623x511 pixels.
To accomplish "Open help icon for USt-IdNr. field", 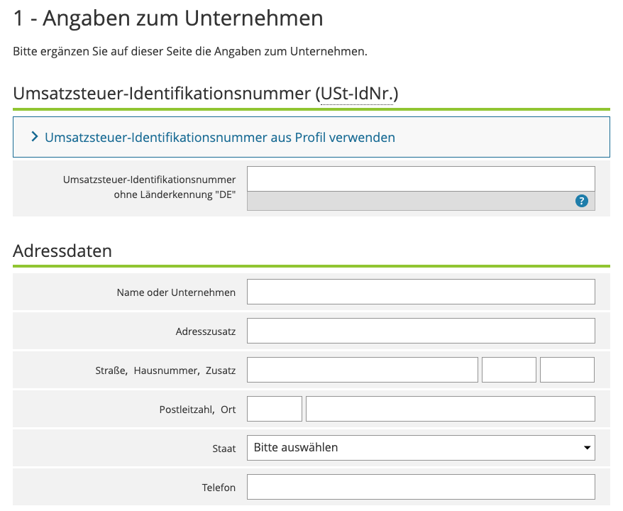I will click(582, 201).
